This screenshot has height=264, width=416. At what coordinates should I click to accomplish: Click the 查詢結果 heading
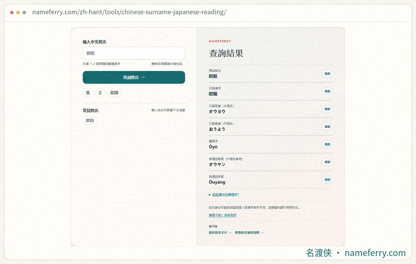tap(226, 53)
